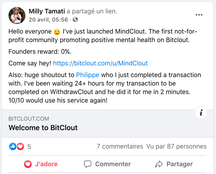Click the share arrow icon

click(x=159, y=164)
